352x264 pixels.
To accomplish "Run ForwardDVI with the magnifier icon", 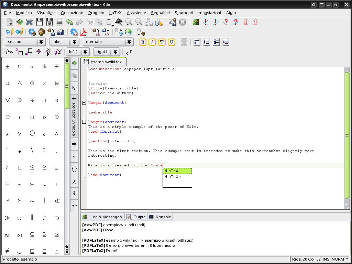I will point(141,32).
